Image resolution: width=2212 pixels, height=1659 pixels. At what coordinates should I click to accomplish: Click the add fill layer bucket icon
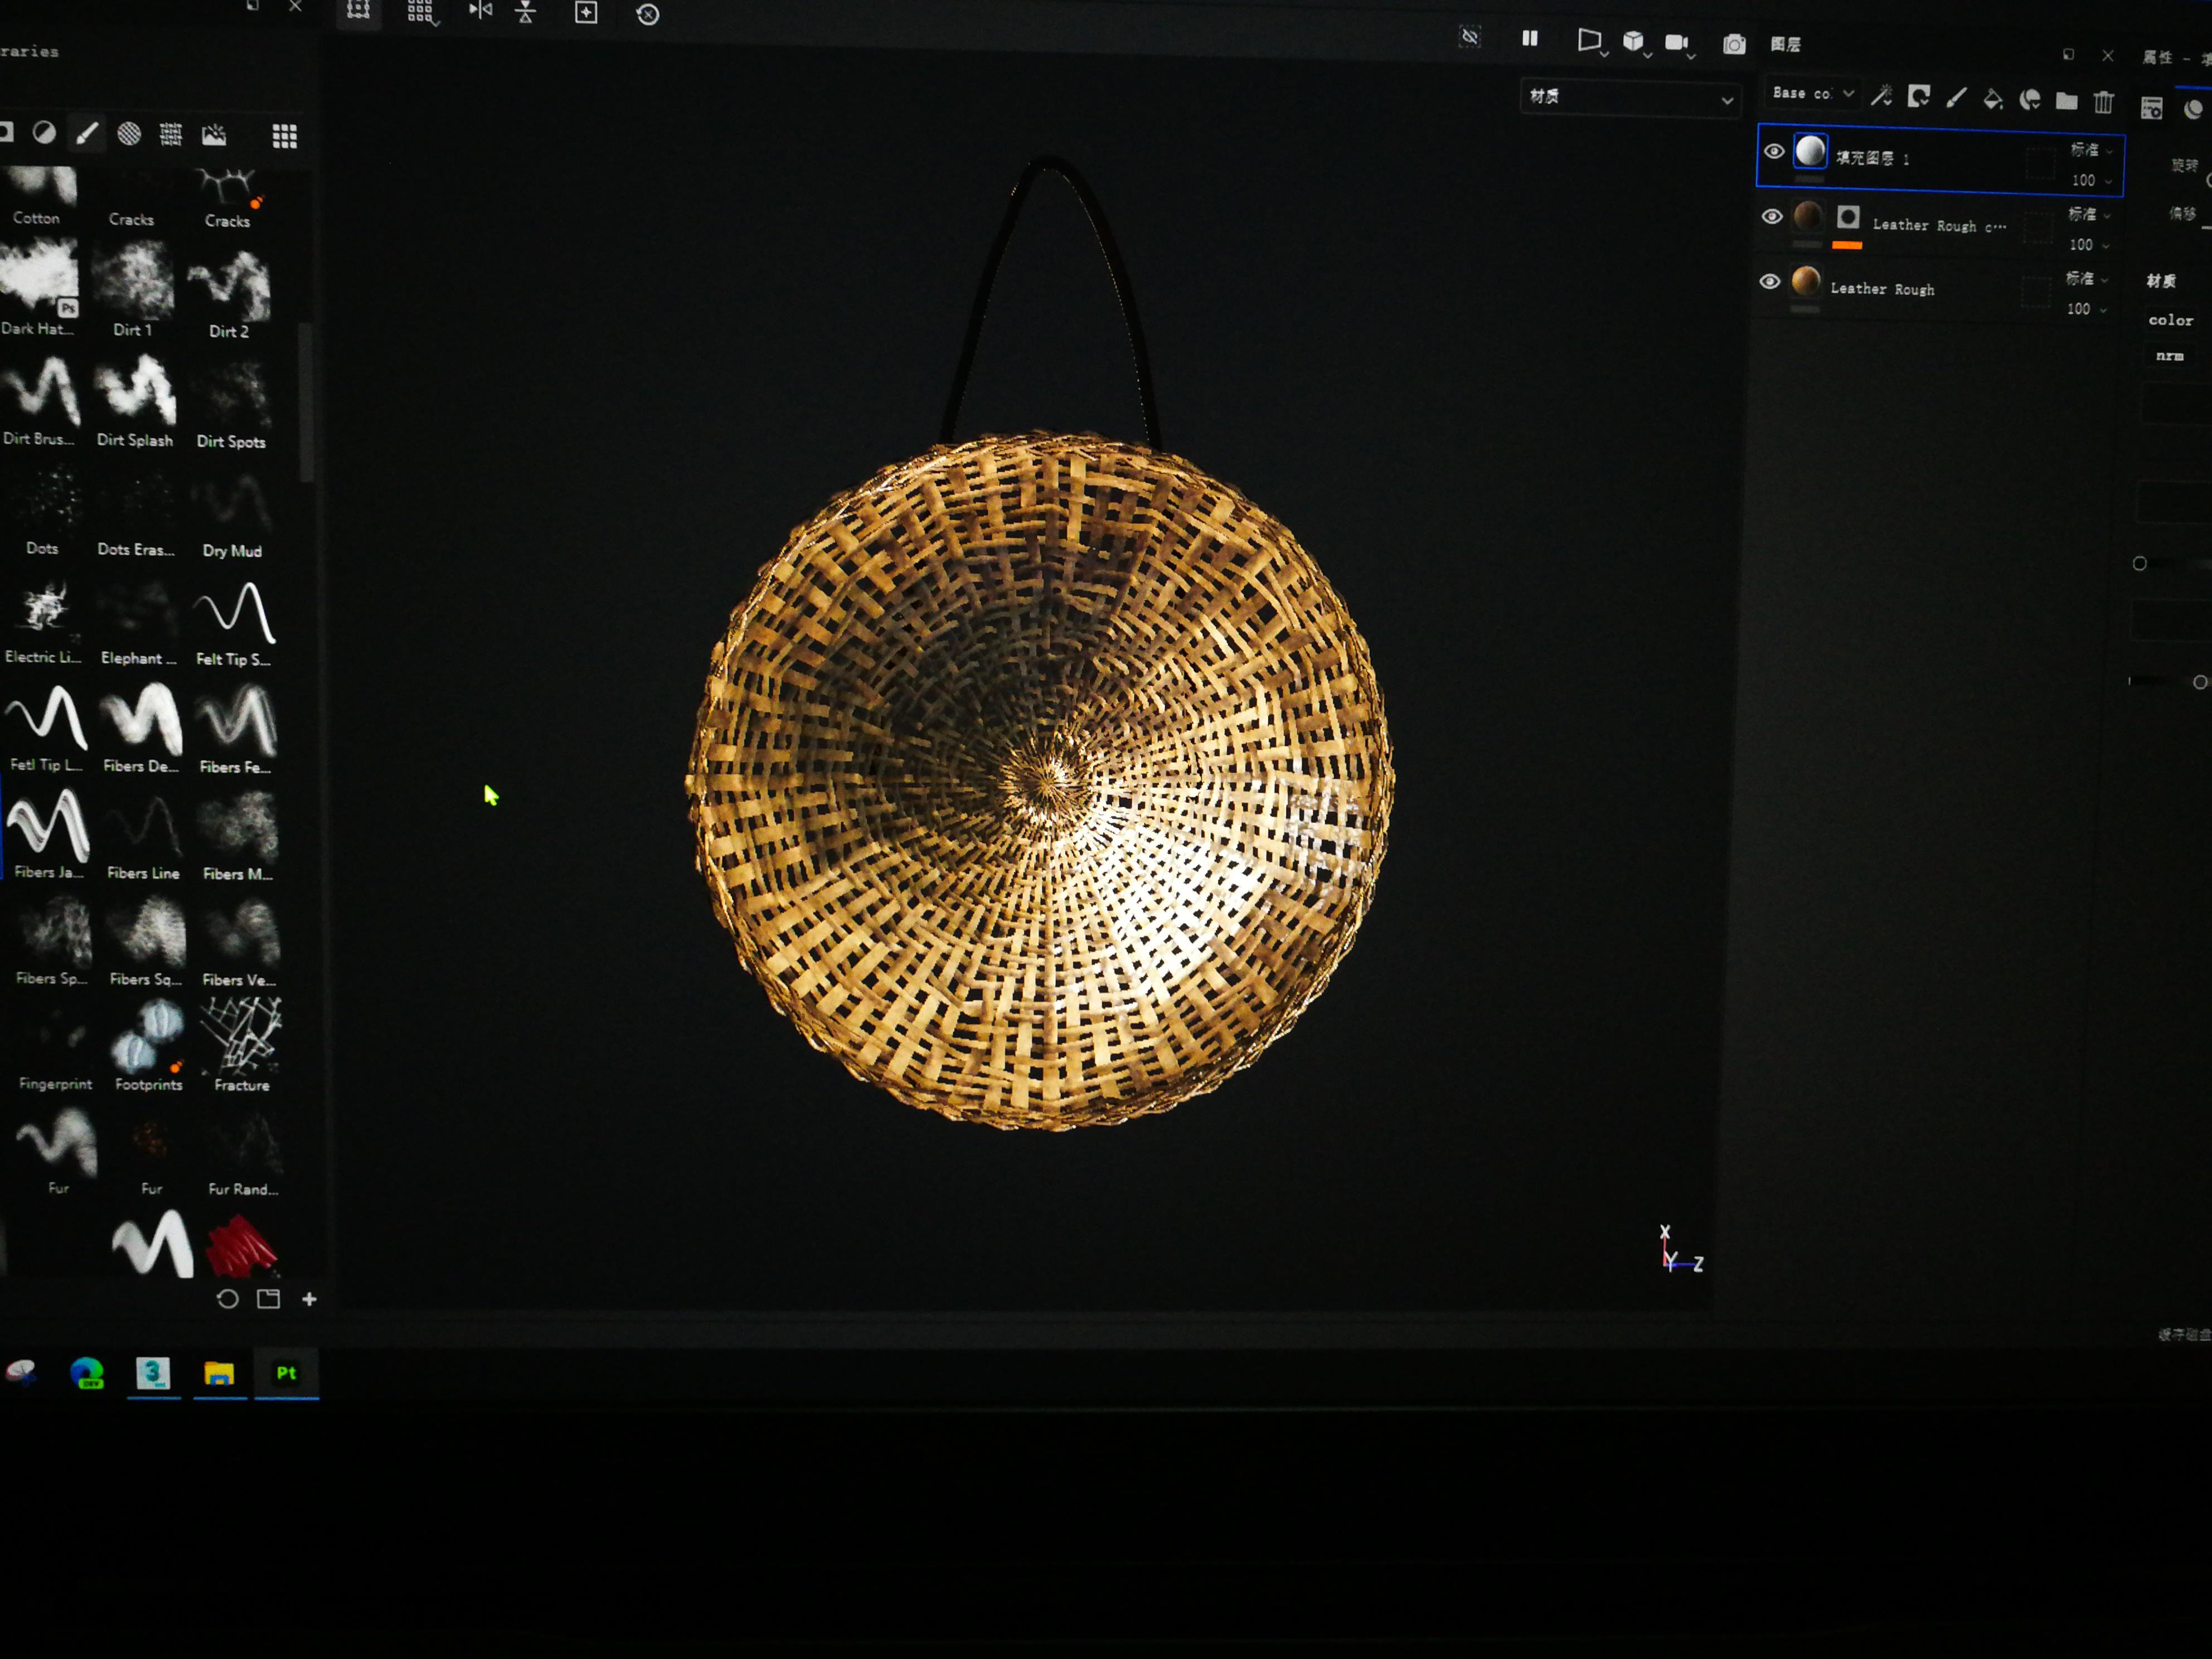coord(1992,99)
